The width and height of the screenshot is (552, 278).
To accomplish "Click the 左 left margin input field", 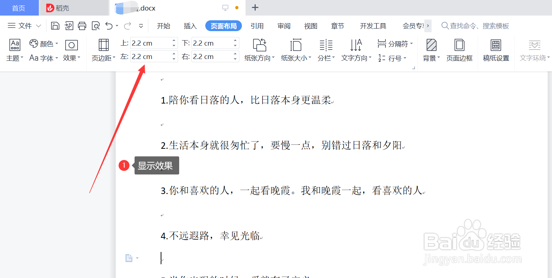I will pos(151,56).
